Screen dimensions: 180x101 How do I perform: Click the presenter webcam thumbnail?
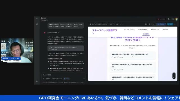[17, 50]
